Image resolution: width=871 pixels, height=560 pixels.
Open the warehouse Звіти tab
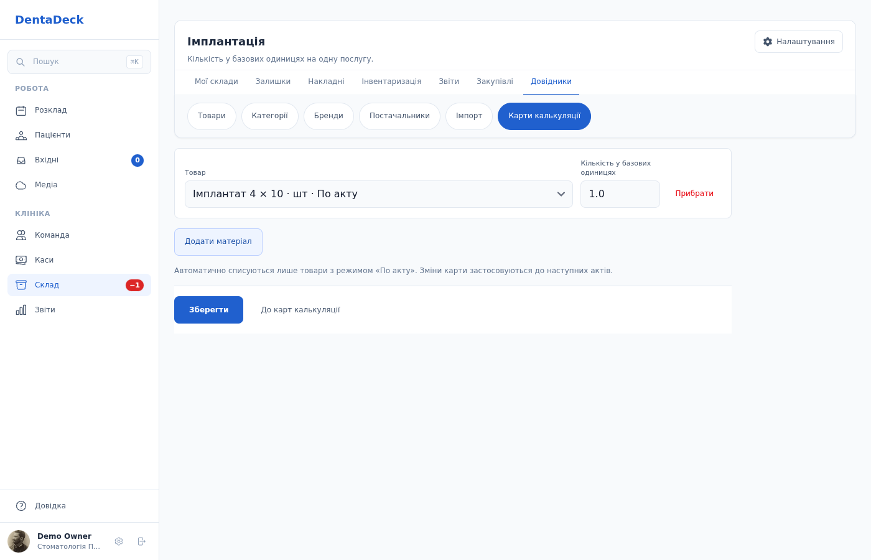[x=449, y=82]
